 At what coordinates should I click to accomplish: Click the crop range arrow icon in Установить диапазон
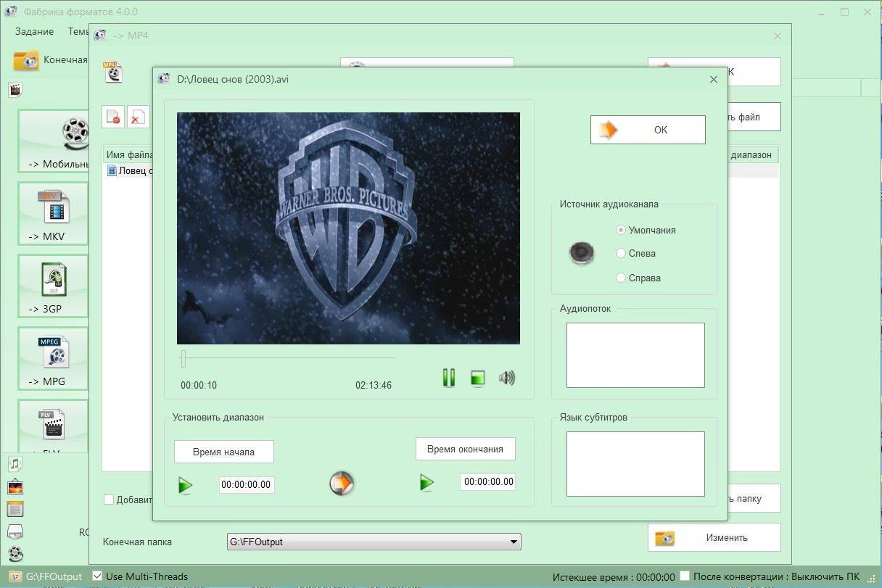click(342, 483)
